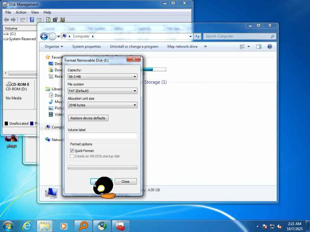Click the orange magnifier taskbar icon
Viewport: 310px width, 232px height.
[83, 226]
